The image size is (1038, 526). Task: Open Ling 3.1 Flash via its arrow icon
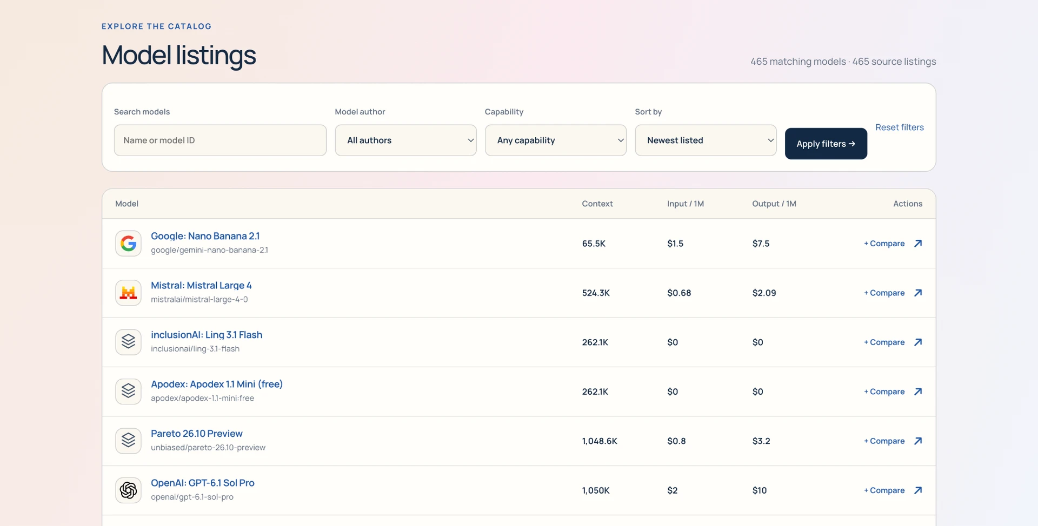coord(918,342)
